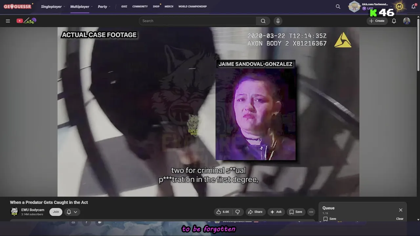Close the Queue panel
Screen dimensions: 420x236
(401, 210)
